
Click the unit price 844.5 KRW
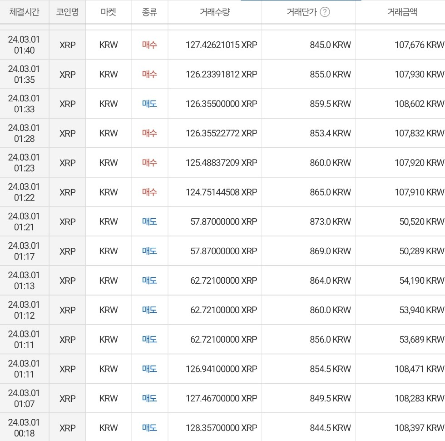tap(331, 428)
